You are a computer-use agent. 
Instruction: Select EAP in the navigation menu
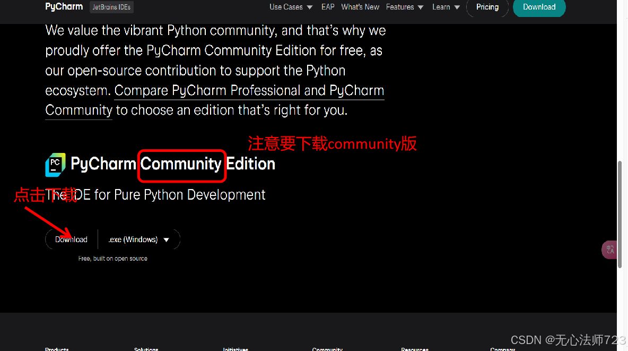(327, 7)
